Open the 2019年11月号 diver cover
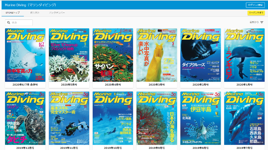Image resolution: width=268 pixels, height=150 pixels. (69, 118)
